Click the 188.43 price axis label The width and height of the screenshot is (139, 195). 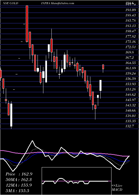(x=130, y=15)
